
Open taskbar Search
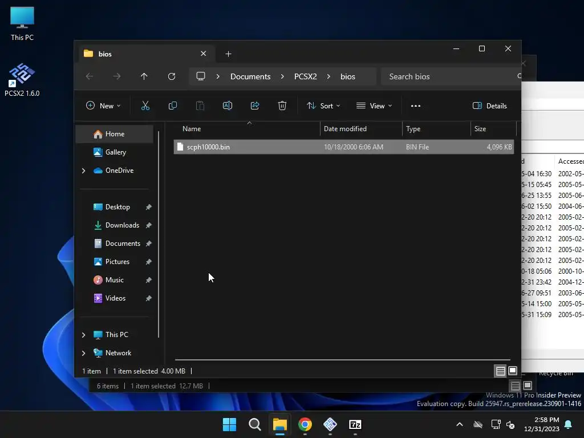[255, 424]
